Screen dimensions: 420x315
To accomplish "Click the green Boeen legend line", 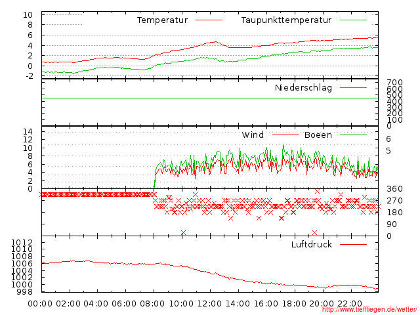I will (353, 135).
